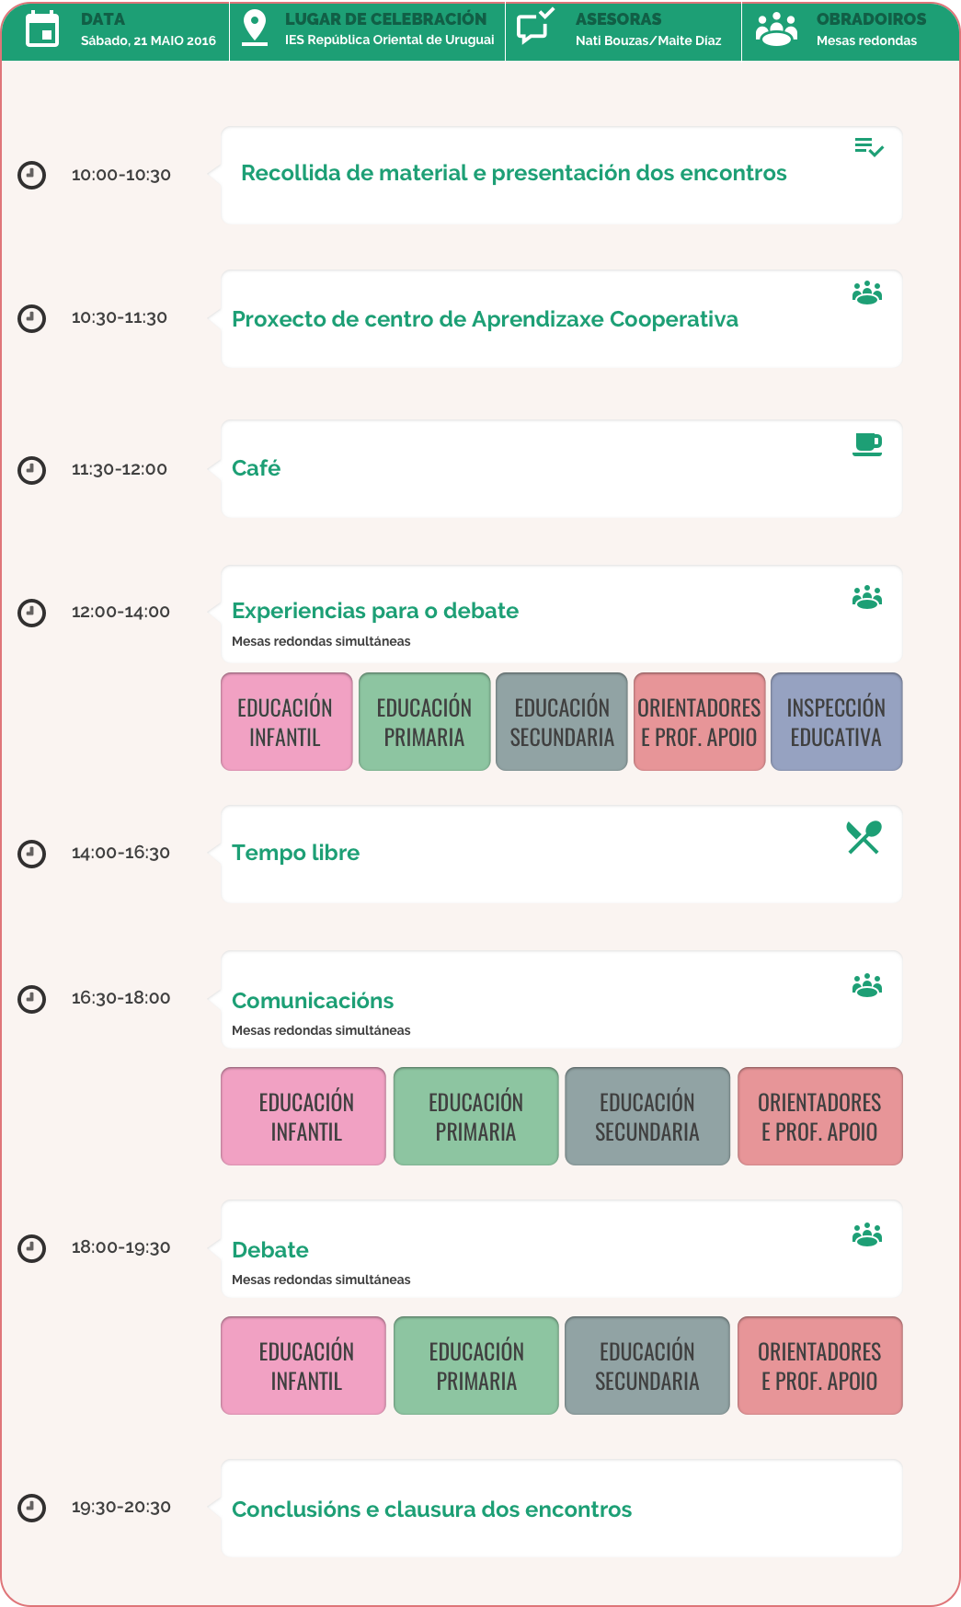Open the Experiencias para o debate session
Viewport: 961px width, 1607px height.
point(375,611)
